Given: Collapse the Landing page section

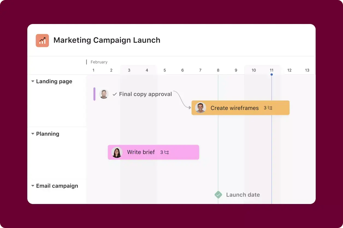Looking at the screenshot, I should pos(32,81).
